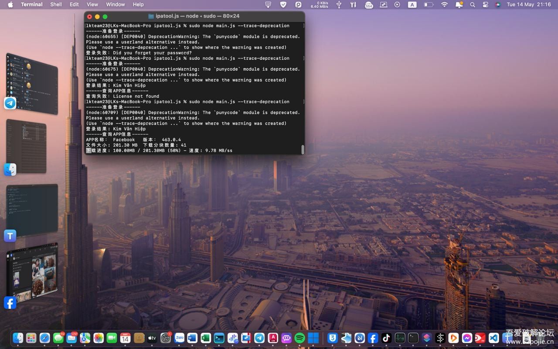
Task: Launch TikTok from the Dock
Action: point(386,338)
